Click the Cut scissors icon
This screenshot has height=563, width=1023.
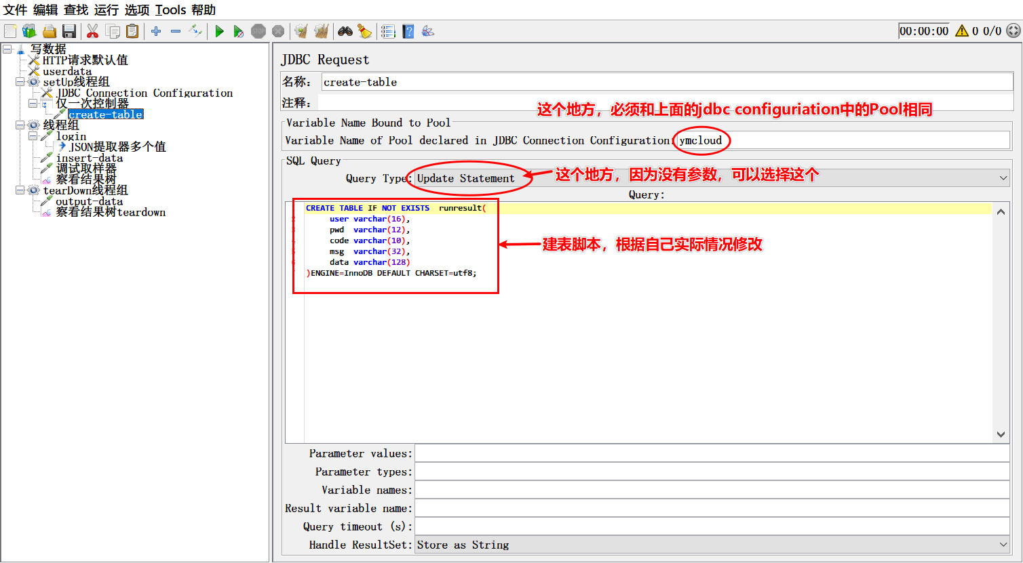coord(93,31)
